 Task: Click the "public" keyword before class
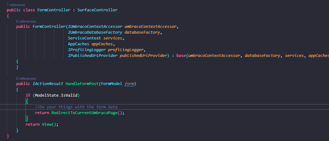[14, 10]
